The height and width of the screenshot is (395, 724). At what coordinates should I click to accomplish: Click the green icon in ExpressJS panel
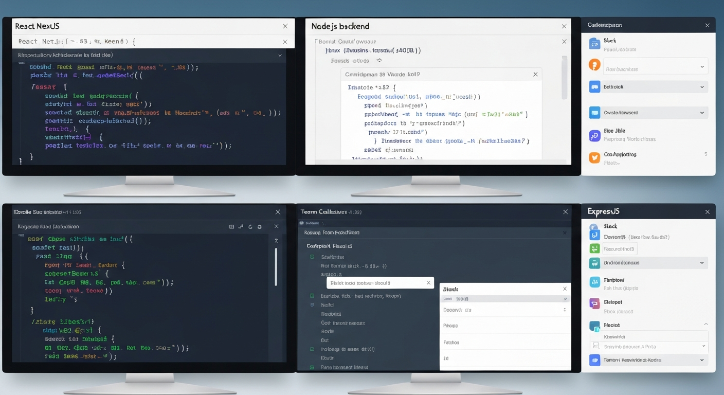(x=594, y=249)
